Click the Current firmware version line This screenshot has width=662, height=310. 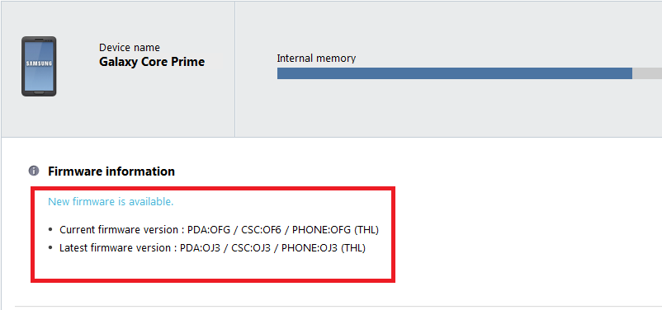coord(219,230)
